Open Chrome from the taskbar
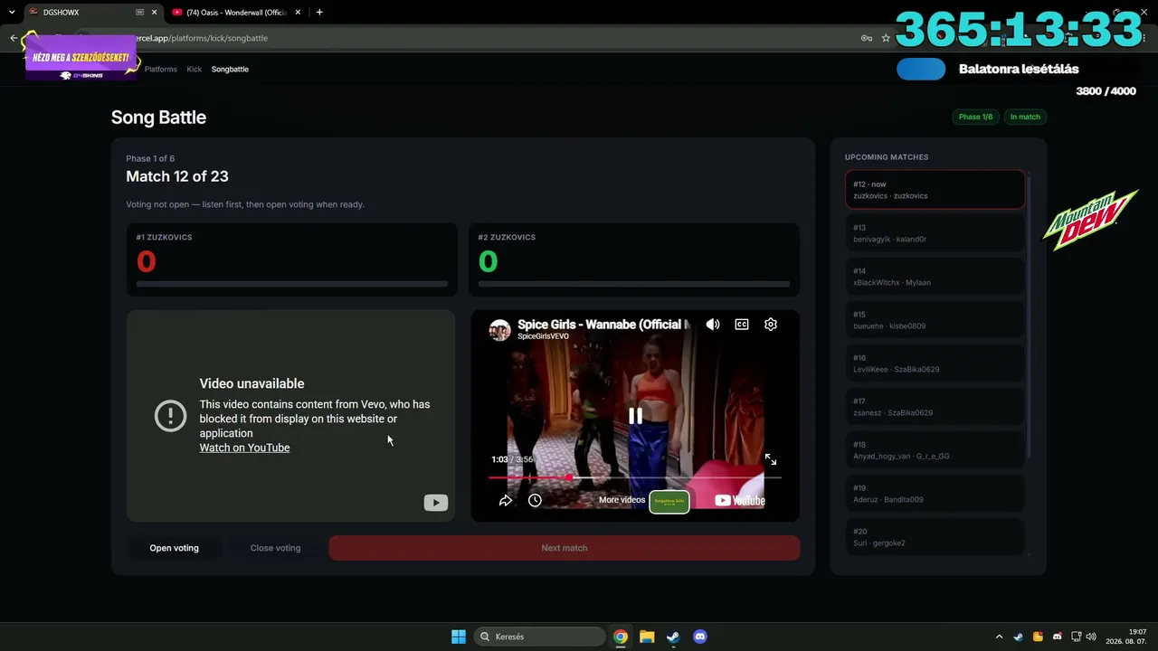 621,637
